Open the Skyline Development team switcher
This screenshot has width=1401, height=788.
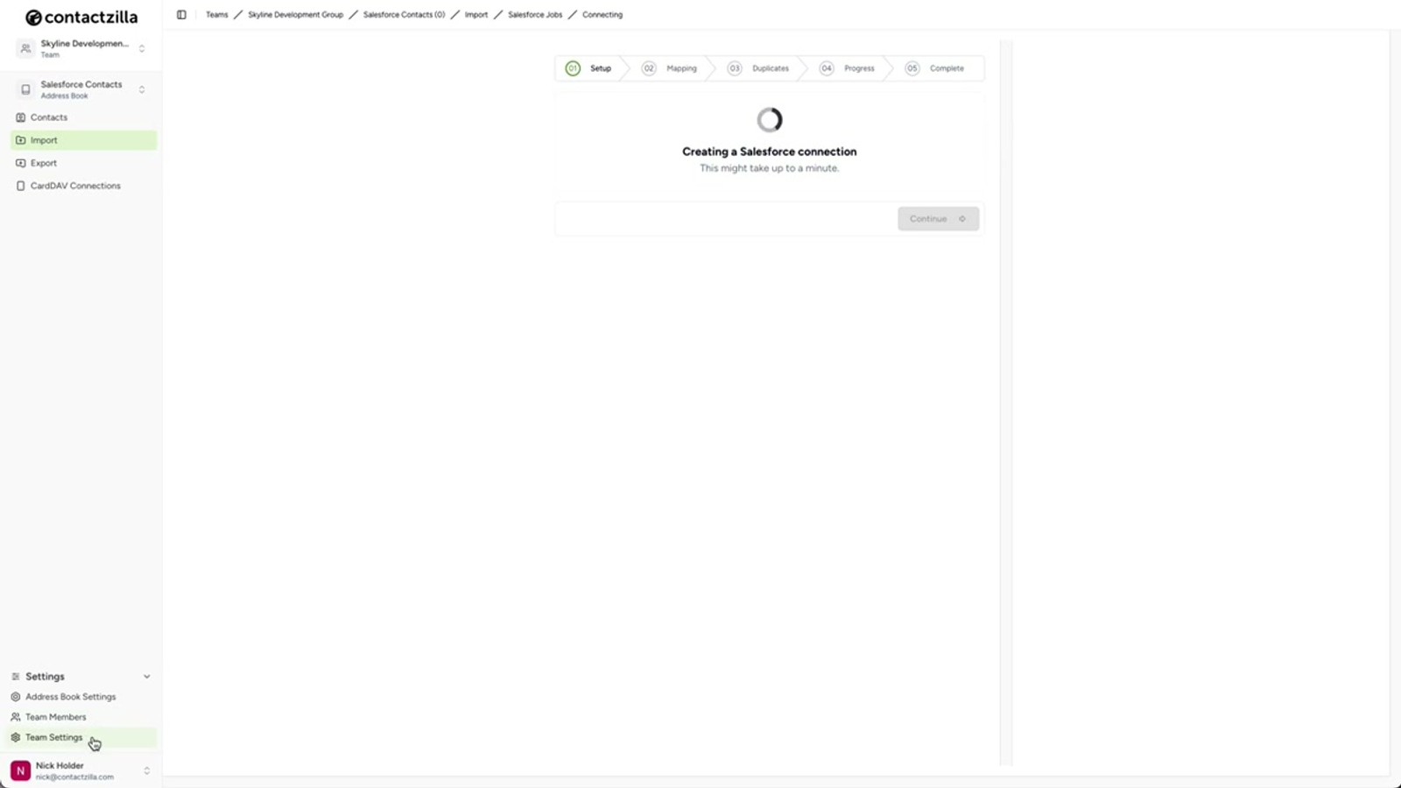click(x=83, y=48)
